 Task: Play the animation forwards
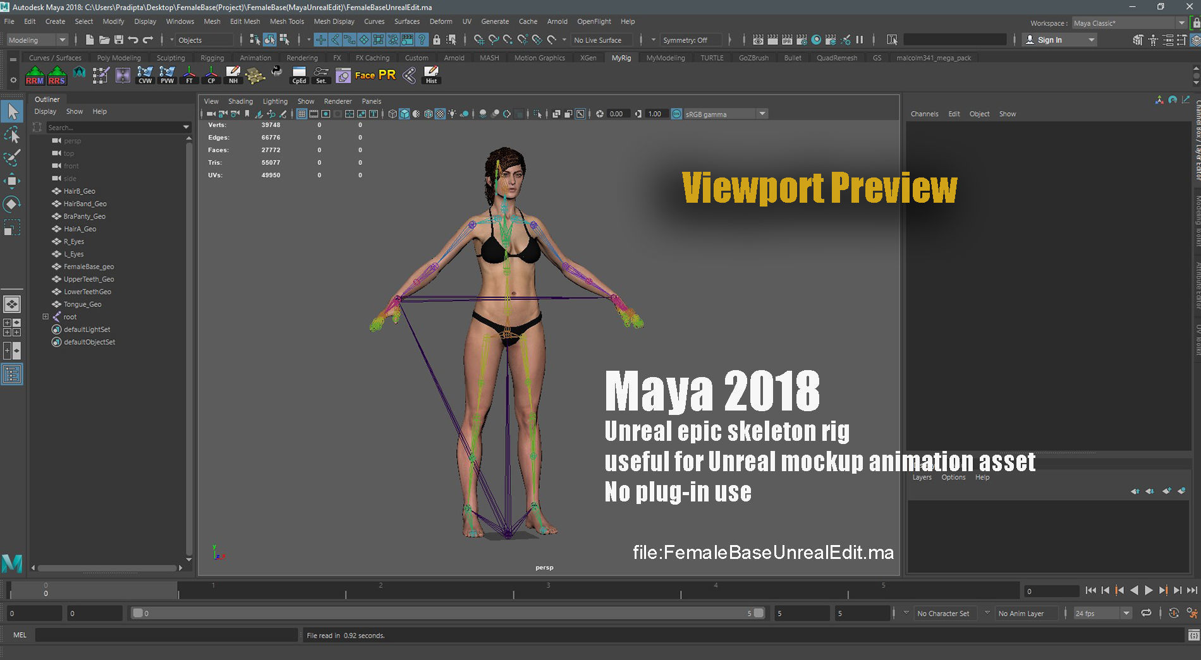[1149, 591]
